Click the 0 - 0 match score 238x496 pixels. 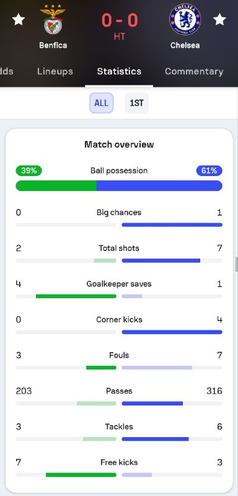coord(120,20)
